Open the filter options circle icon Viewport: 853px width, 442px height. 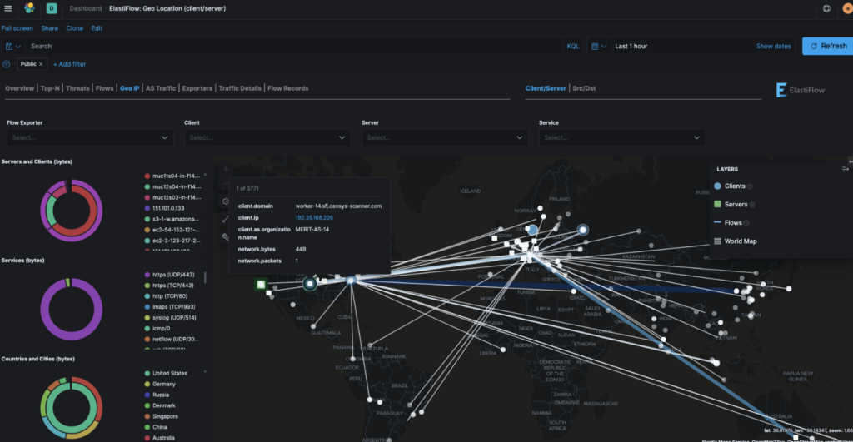pyautogui.click(x=7, y=64)
